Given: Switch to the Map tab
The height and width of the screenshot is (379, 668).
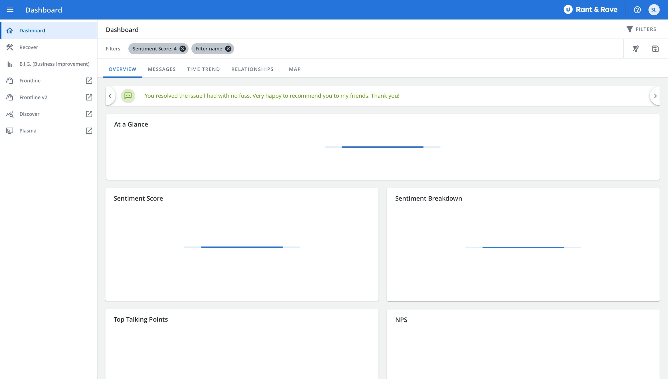Looking at the screenshot, I should [295, 69].
